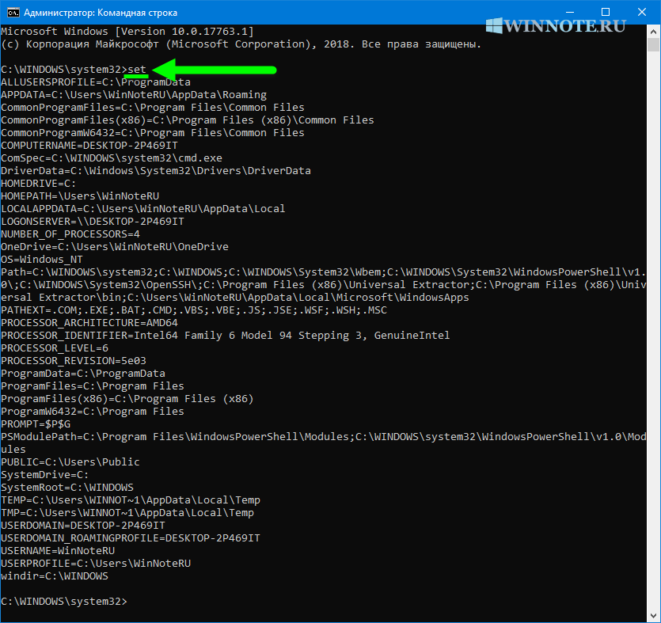Click the final empty command prompt line

point(63,602)
